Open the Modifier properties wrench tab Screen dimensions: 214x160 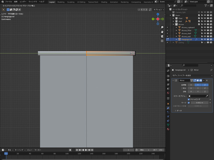click(x=168, y=108)
